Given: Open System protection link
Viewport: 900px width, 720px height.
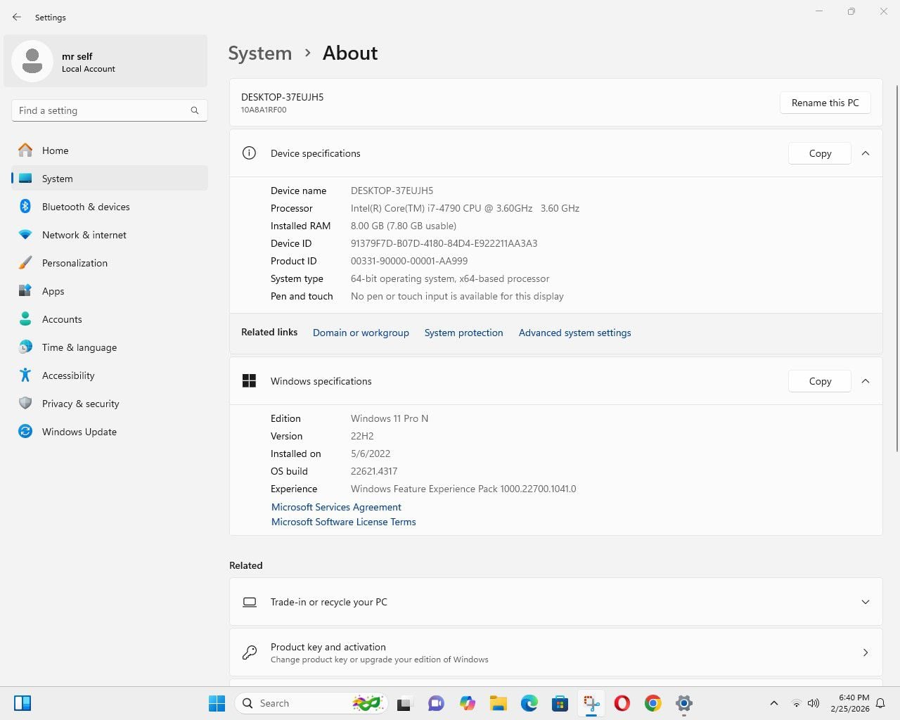Looking at the screenshot, I should click(464, 333).
